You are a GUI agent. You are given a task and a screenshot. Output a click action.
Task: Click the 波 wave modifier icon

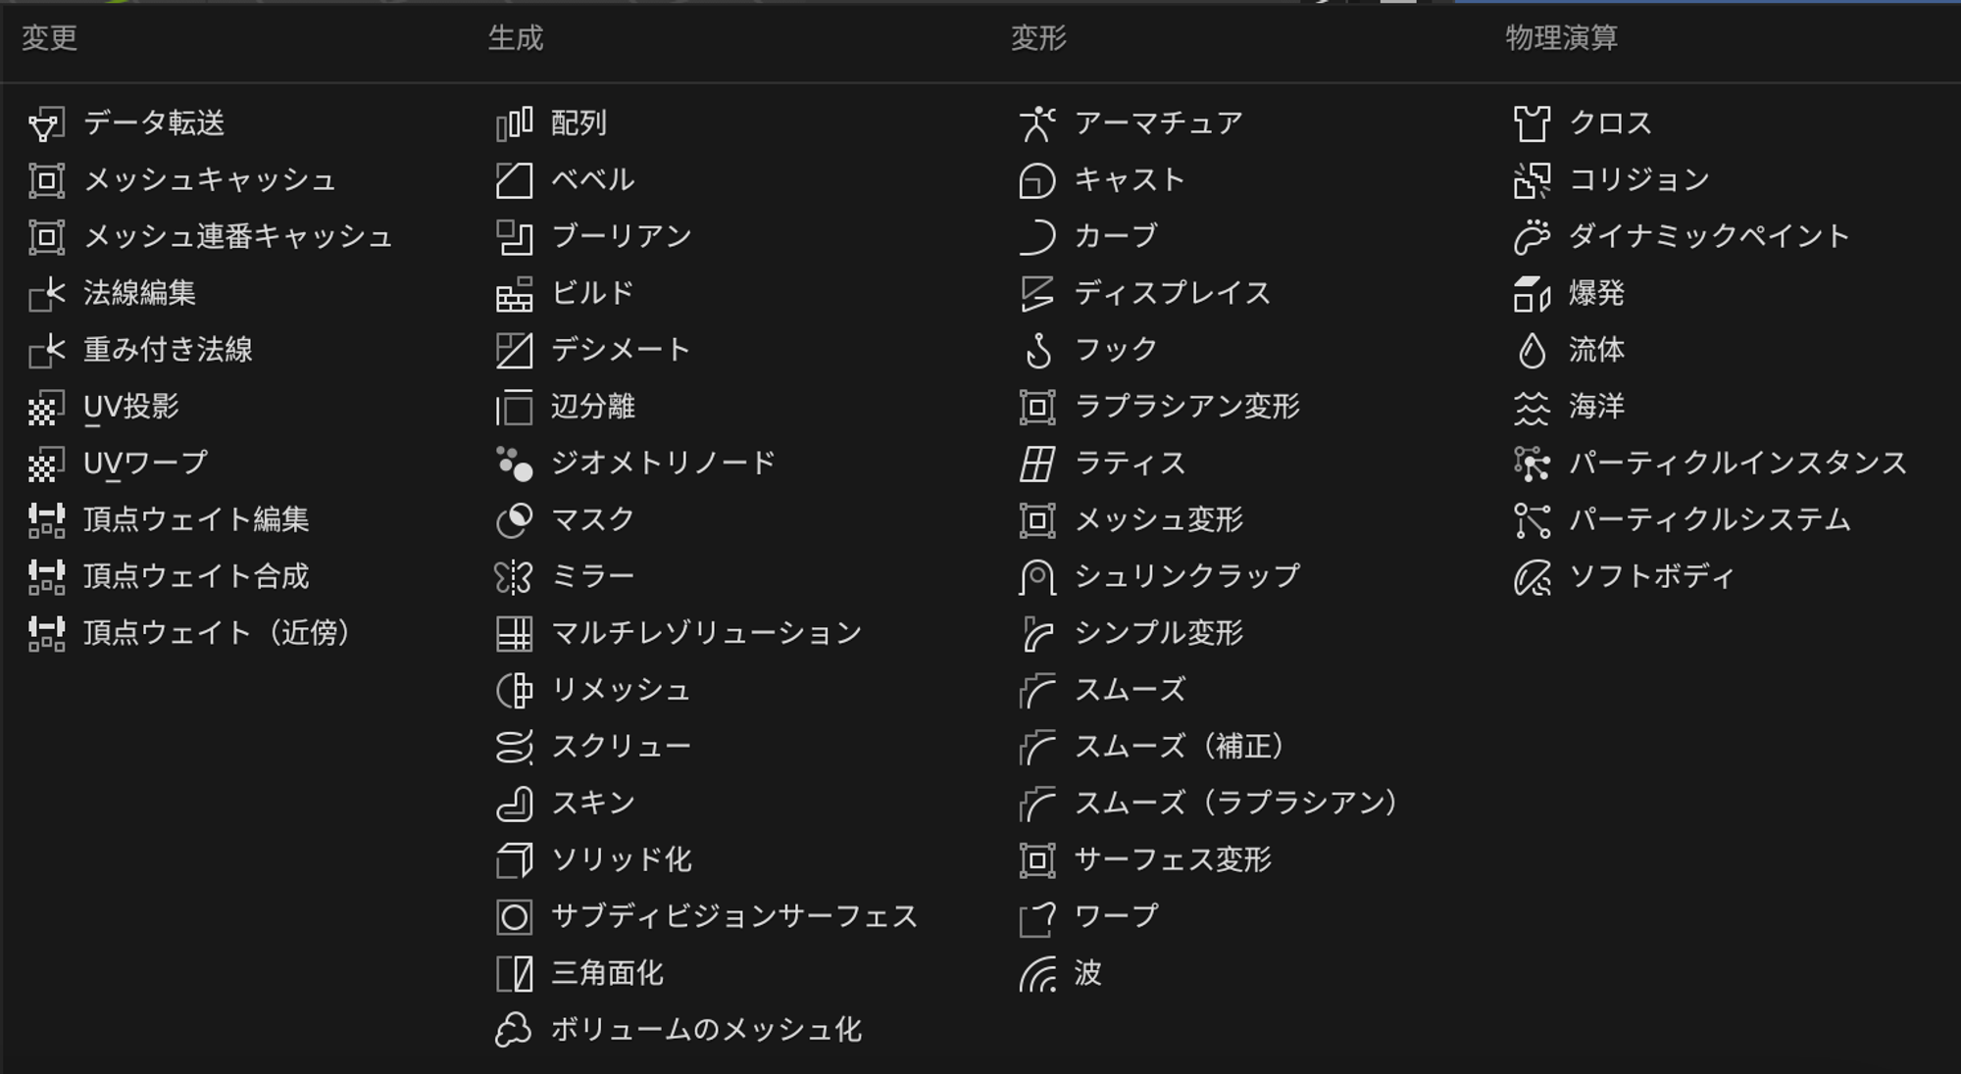(1037, 974)
